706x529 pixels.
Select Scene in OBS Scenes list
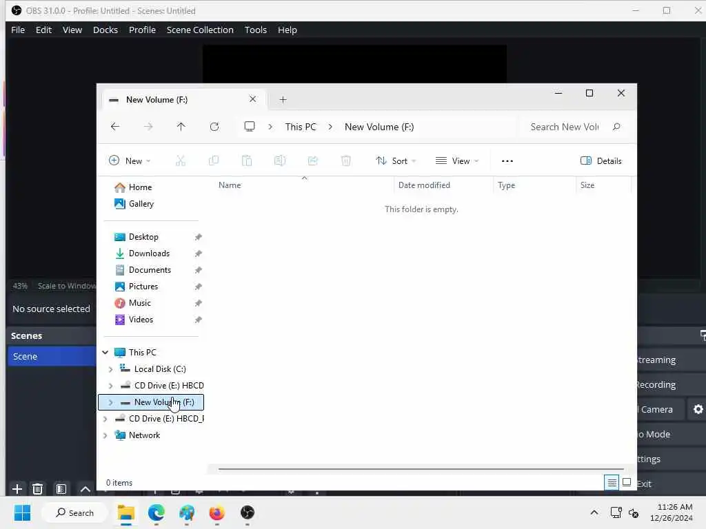pyautogui.click(x=51, y=356)
